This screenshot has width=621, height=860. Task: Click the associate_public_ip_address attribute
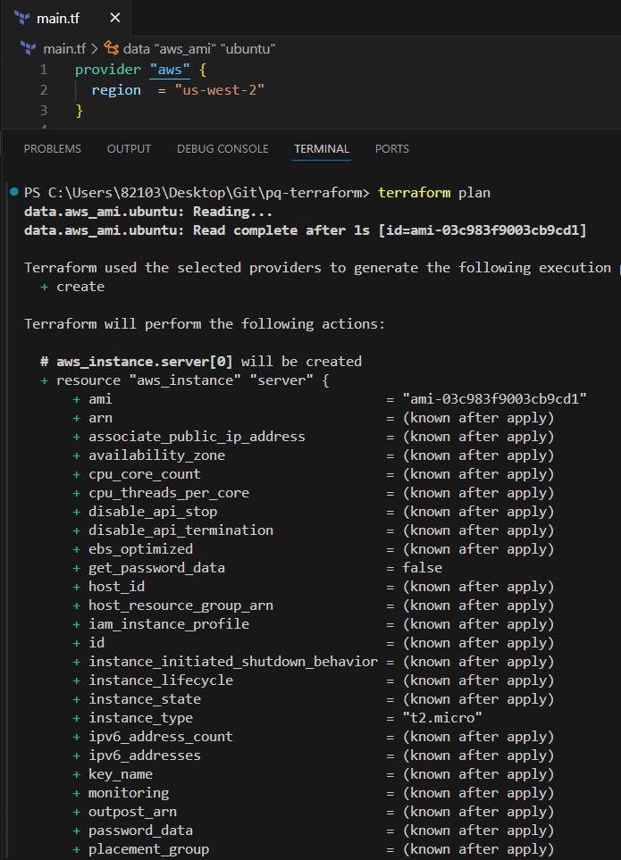pyautogui.click(x=197, y=437)
